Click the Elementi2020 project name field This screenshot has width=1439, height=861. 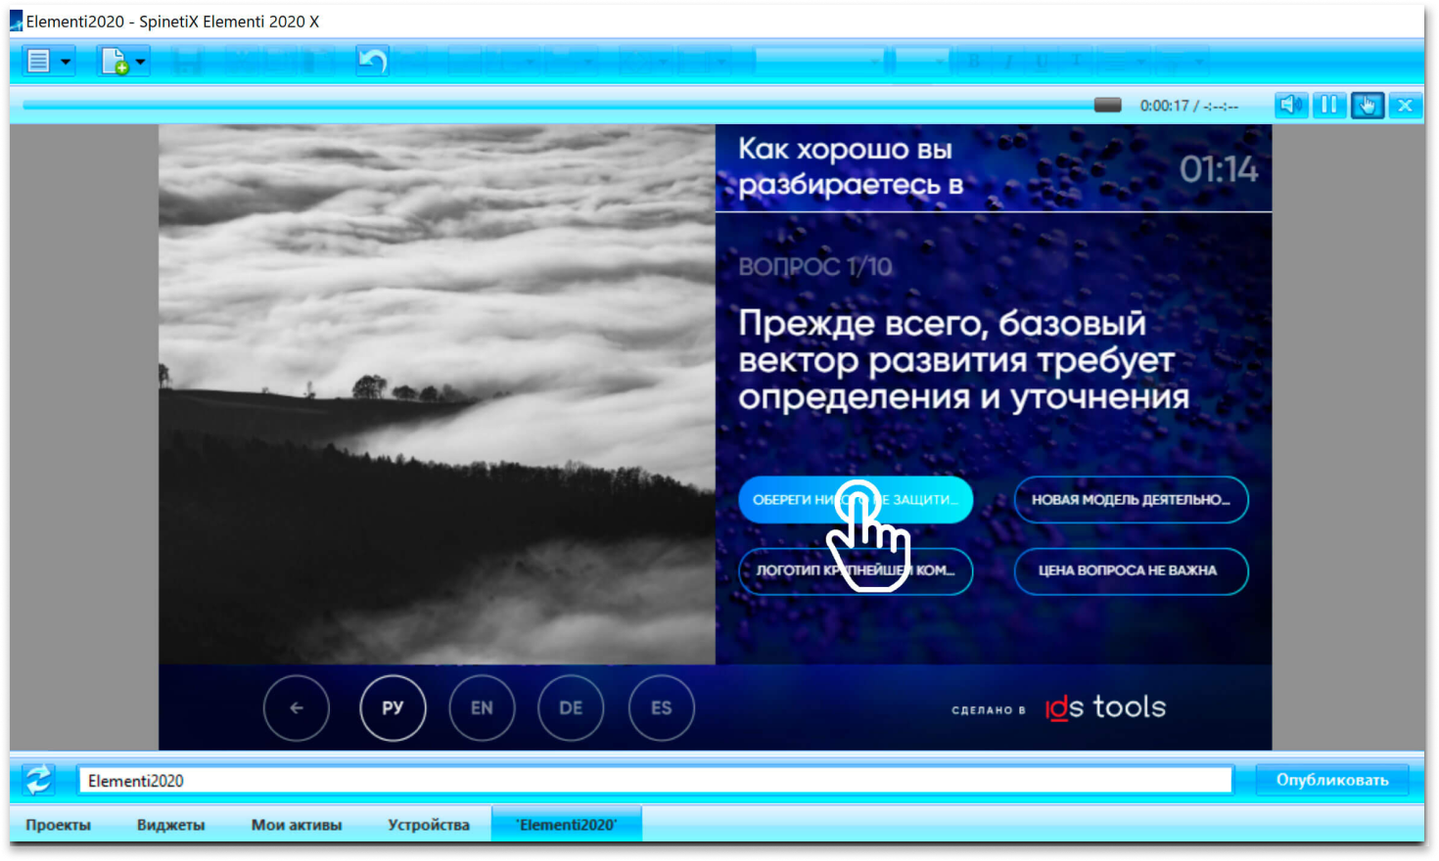[655, 780]
